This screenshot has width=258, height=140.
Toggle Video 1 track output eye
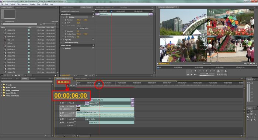(60, 106)
